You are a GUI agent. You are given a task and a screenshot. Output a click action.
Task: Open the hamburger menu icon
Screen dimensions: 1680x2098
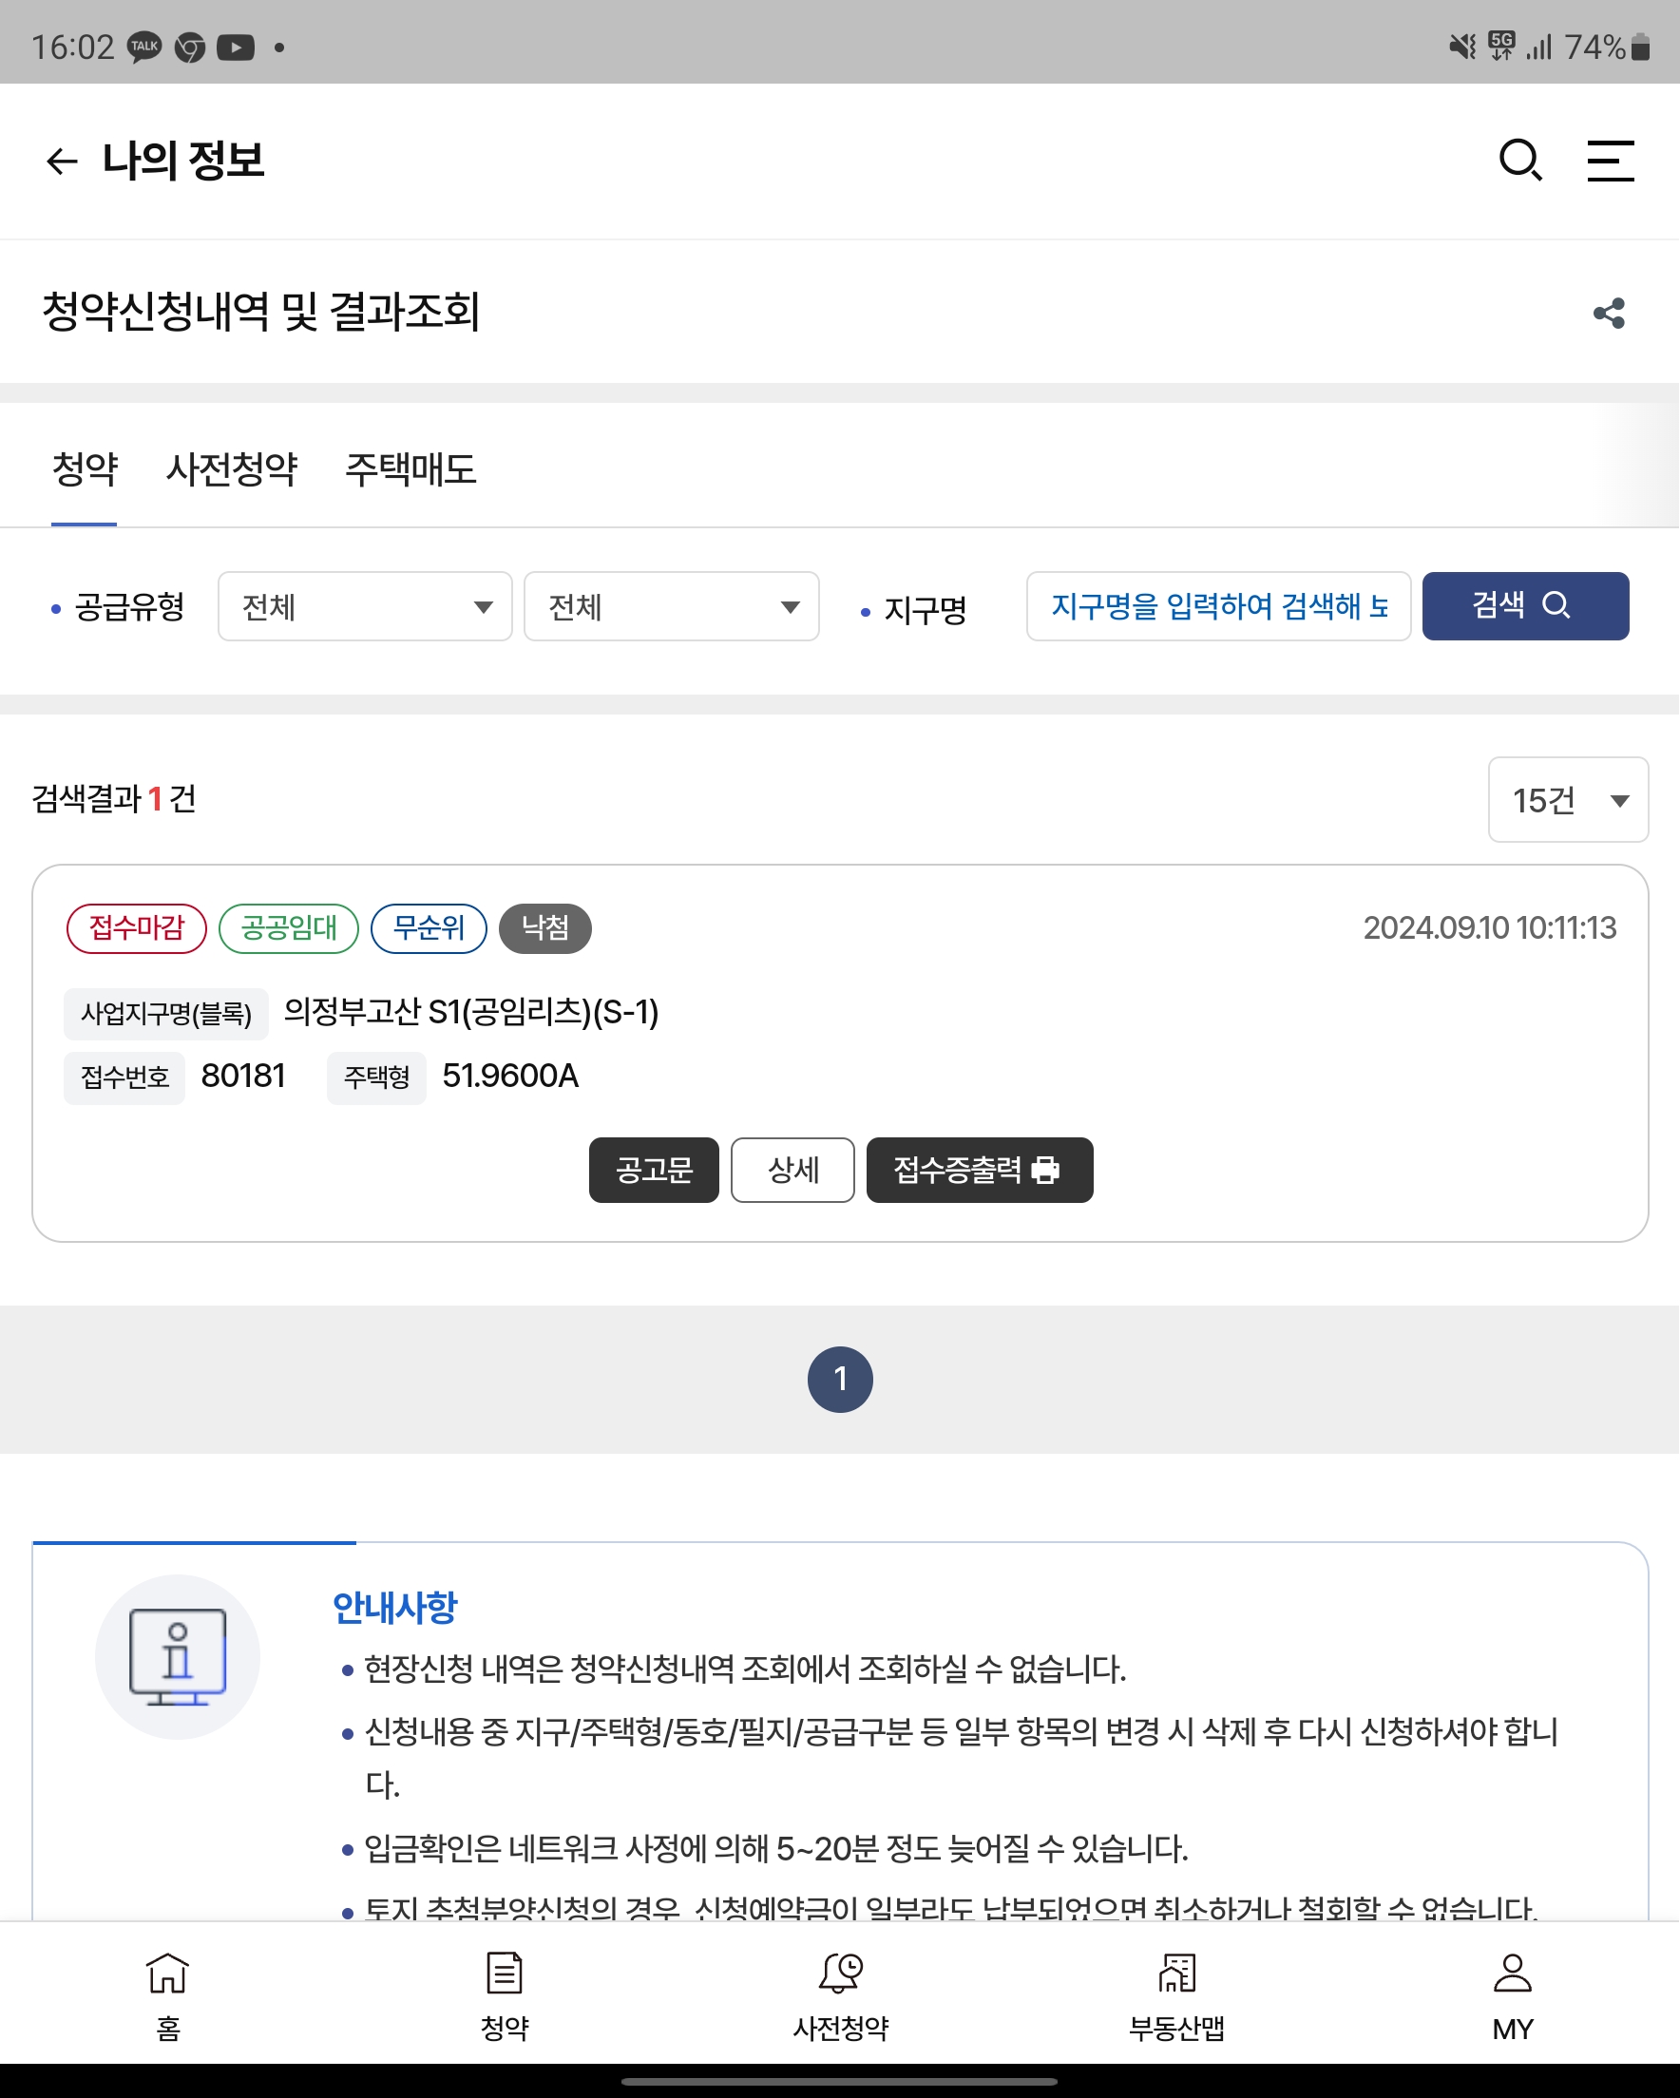(1610, 161)
